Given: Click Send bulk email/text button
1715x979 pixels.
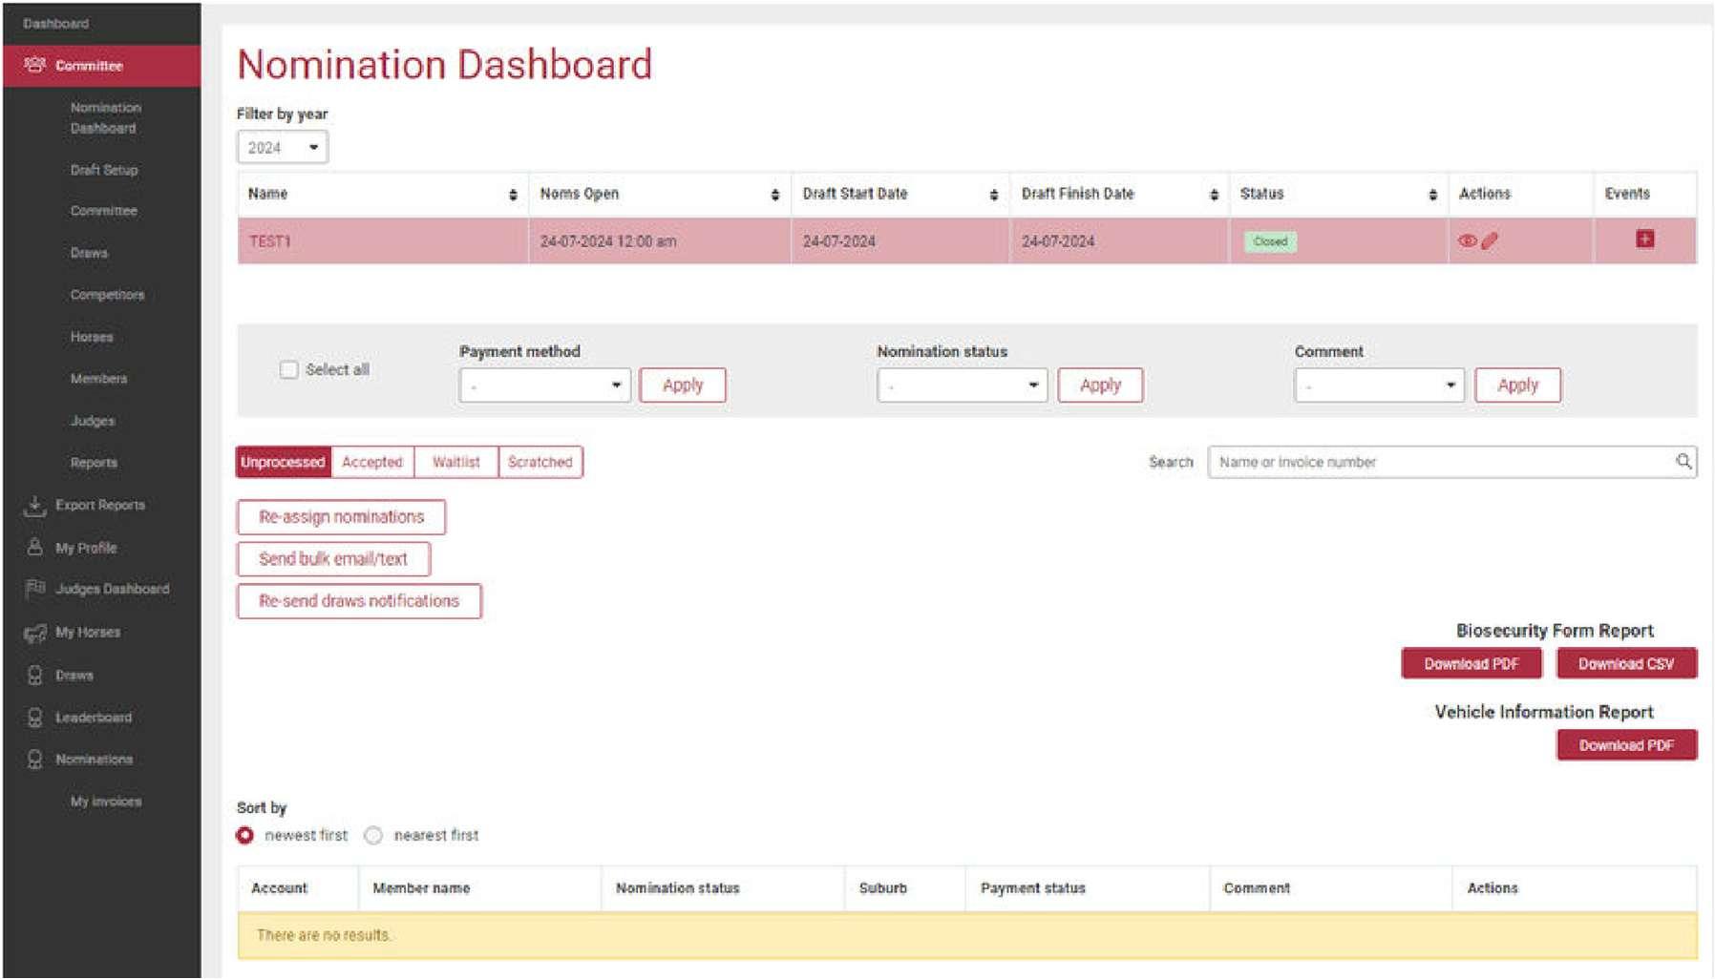Looking at the screenshot, I should pos(333,559).
